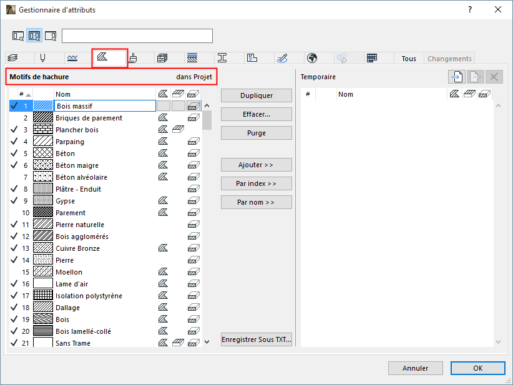Click the help question mark button
This screenshot has width=513, height=385.
tap(470, 9)
